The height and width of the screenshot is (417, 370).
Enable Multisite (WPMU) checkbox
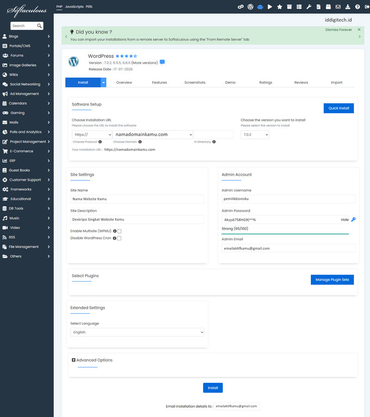(x=119, y=231)
